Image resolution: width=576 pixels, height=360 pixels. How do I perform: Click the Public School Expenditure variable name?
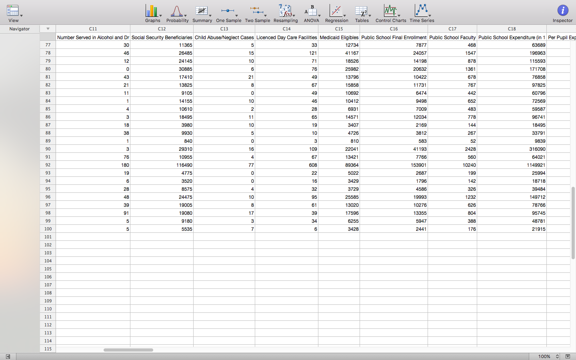(x=512, y=37)
